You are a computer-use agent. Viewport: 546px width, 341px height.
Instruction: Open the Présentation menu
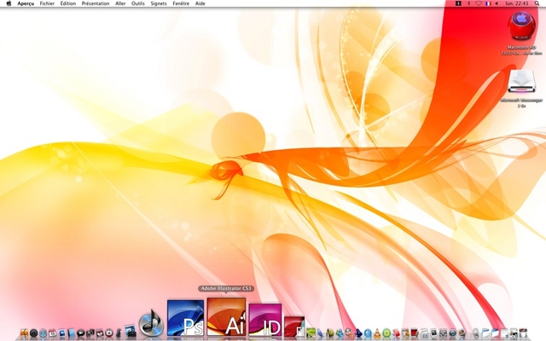pos(96,3)
